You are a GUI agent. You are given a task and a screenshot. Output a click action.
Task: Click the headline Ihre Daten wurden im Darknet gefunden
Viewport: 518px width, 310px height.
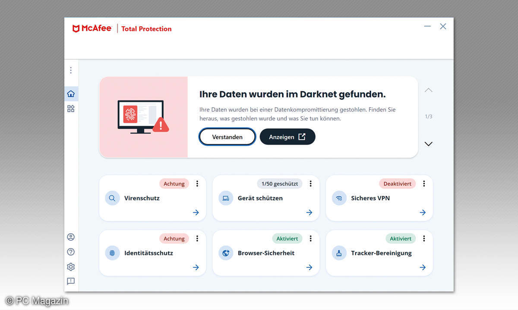click(x=292, y=94)
